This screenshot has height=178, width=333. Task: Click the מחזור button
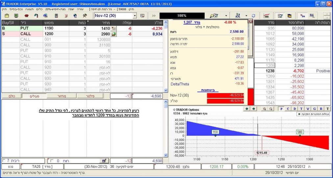(62, 96)
